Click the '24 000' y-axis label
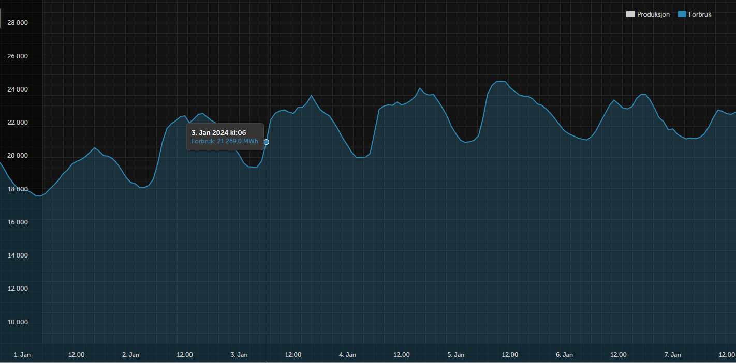The width and height of the screenshot is (736, 363). [x=18, y=89]
